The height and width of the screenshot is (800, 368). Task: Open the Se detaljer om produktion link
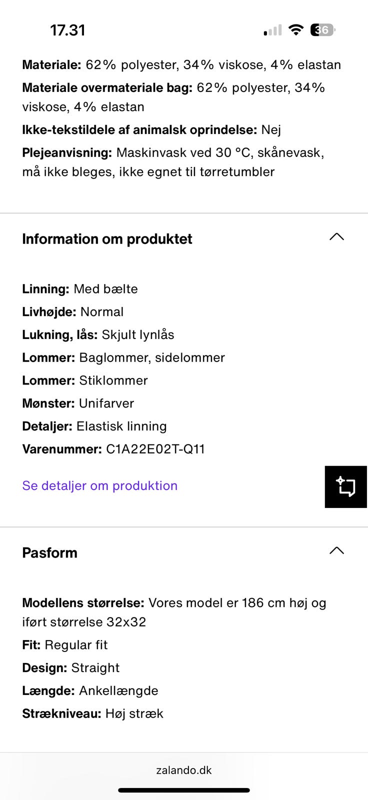pos(100,485)
